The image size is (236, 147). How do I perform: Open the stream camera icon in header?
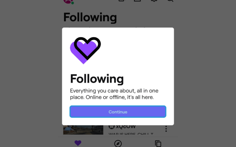(122, 1)
